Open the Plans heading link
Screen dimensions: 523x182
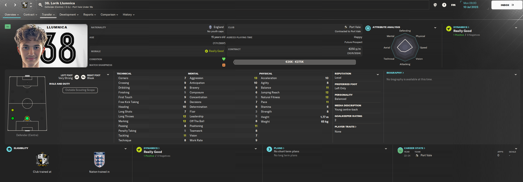279,148
